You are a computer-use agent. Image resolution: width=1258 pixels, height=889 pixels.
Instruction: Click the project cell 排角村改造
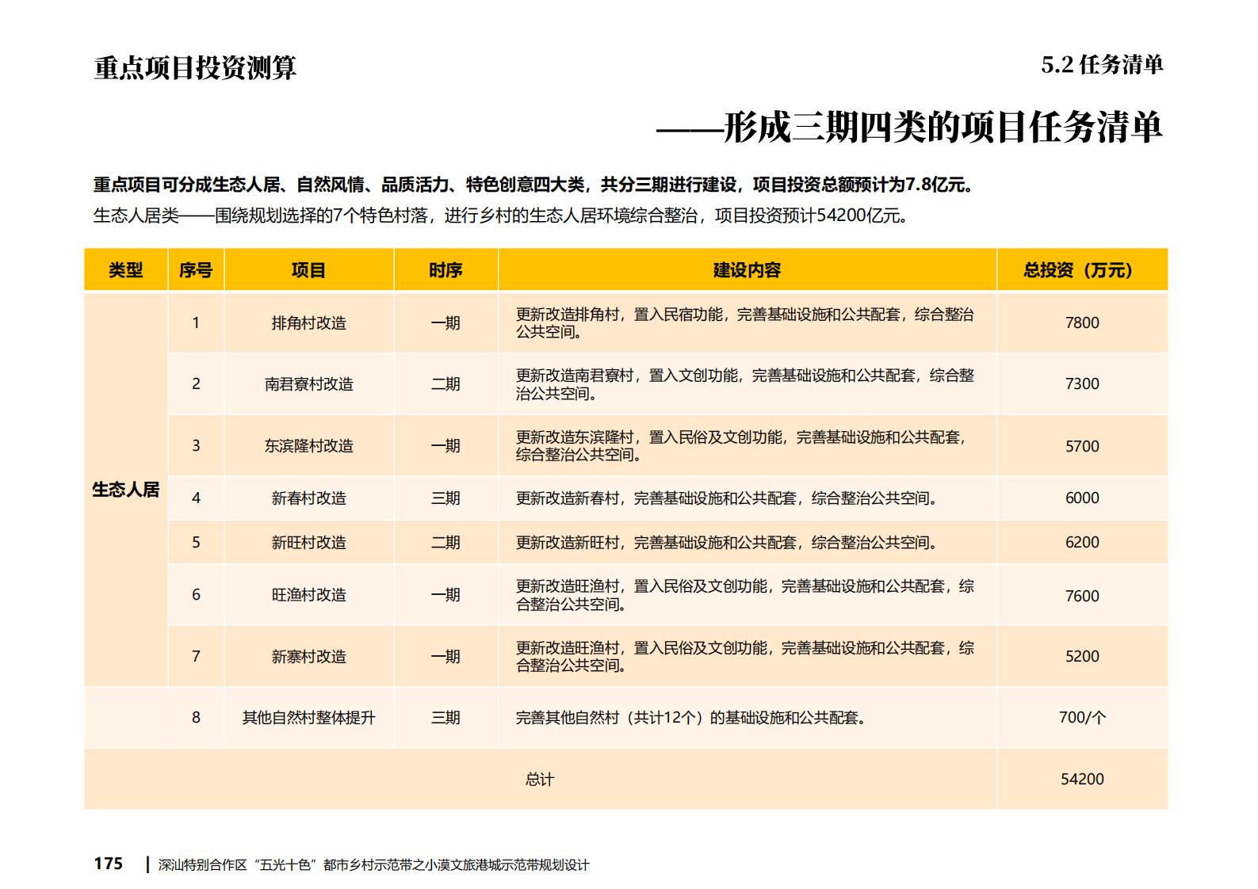click(308, 323)
